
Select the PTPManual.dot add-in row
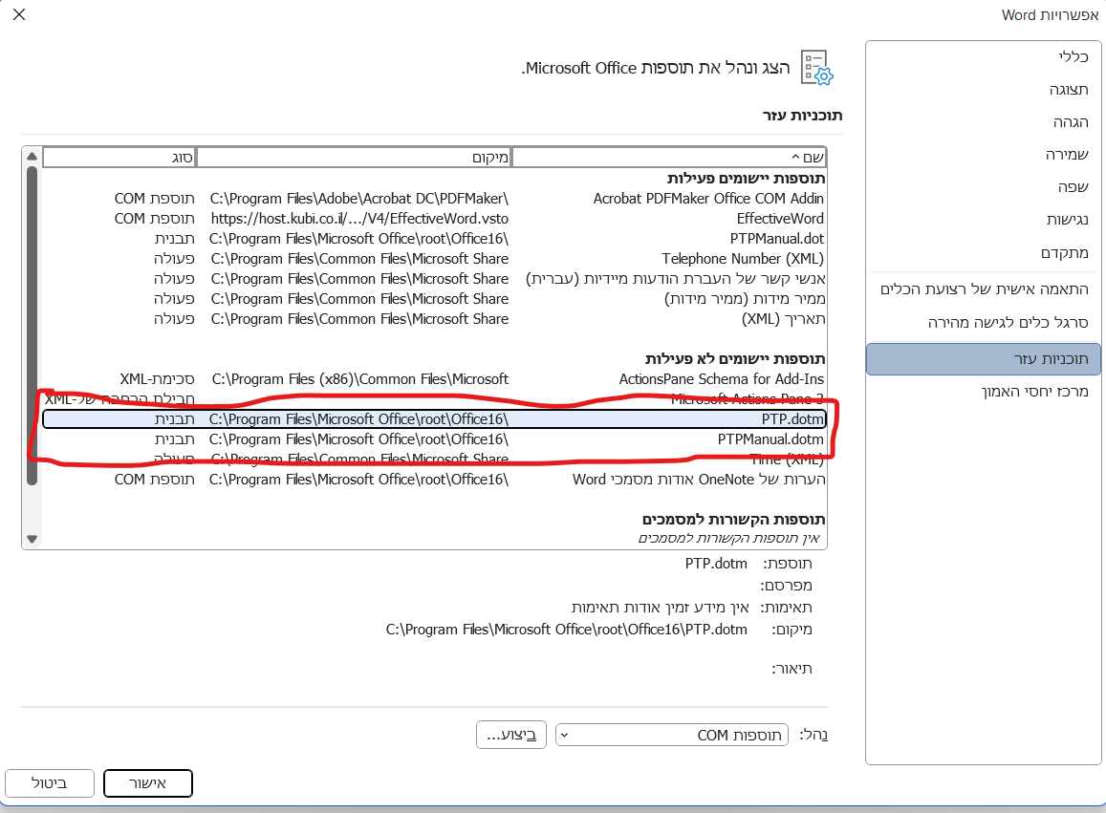click(x=434, y=239)
